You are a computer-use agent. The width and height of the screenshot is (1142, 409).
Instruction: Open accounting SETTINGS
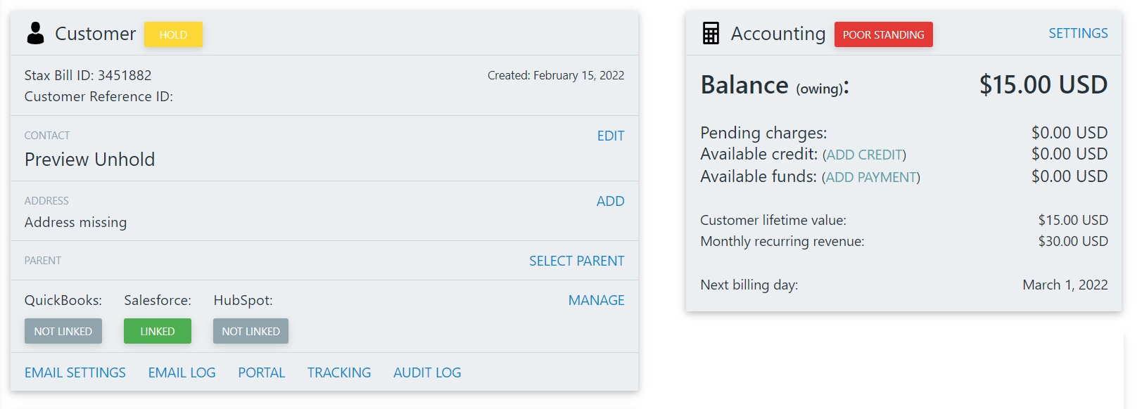click(x=1078, y=33)
